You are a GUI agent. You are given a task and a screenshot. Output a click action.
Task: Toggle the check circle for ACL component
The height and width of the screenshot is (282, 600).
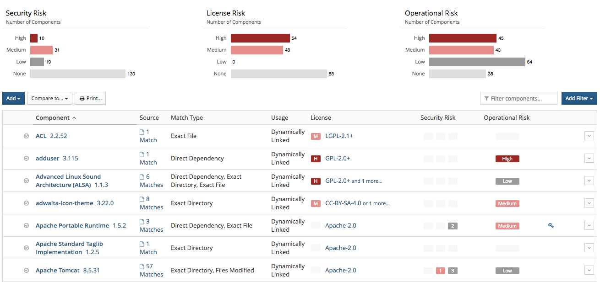27,136
